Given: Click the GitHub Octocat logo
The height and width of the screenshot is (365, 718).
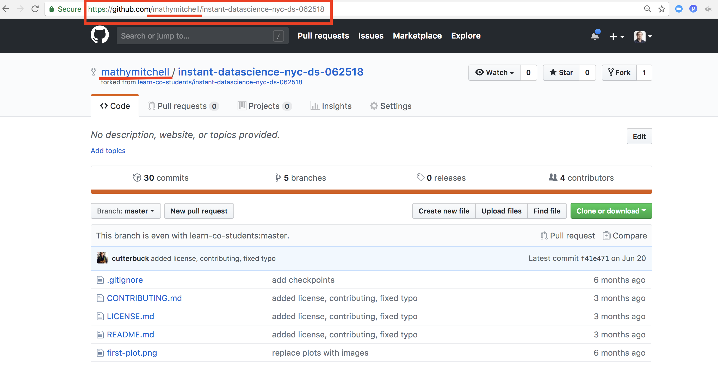Looking at the screenshot, I should 100,35.
